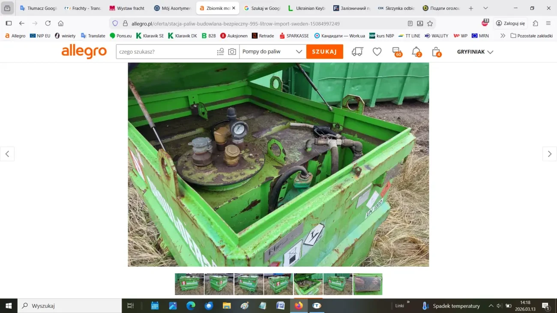Screen dimensions: 557x313
Task: Open the "Pompy do paliw" category dropdown
Action: click(273, 51)
